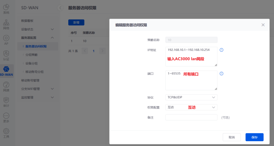
Task: Open the 协议 TCP&UDP dropdown
Action: coord(191,97)
